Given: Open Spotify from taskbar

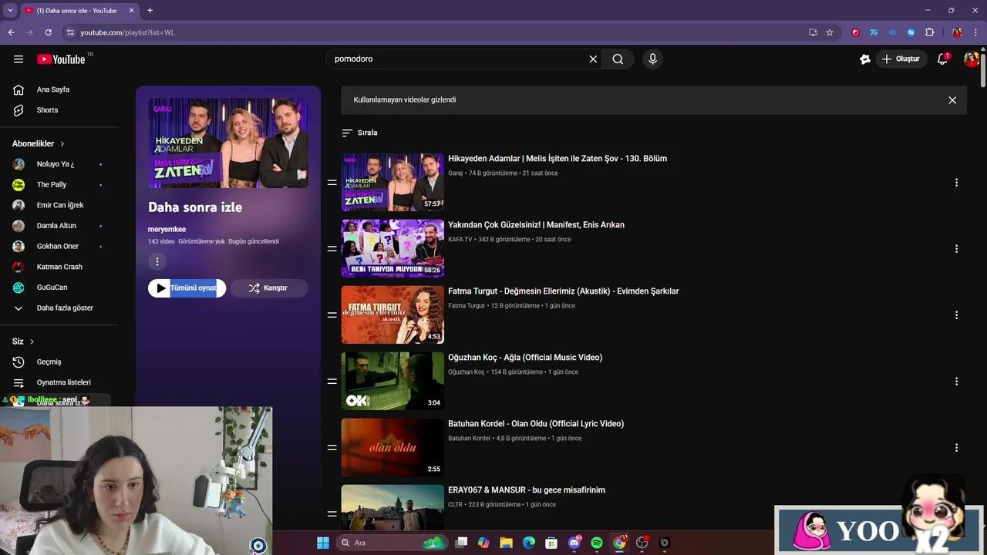Looking at the screenshot, I should click(597, 543).
